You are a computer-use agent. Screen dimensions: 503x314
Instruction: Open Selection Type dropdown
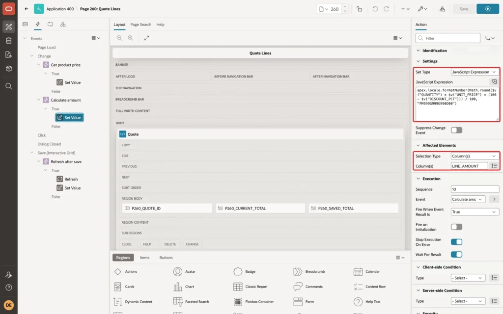point(475,156)
